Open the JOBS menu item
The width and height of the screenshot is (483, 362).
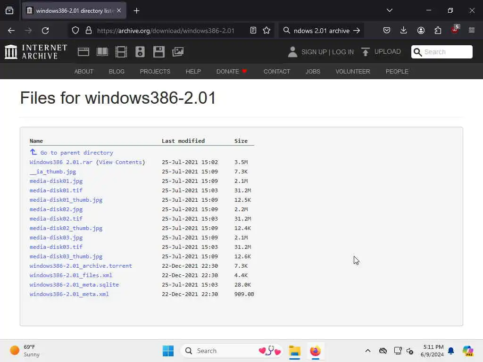coord(313,72)
